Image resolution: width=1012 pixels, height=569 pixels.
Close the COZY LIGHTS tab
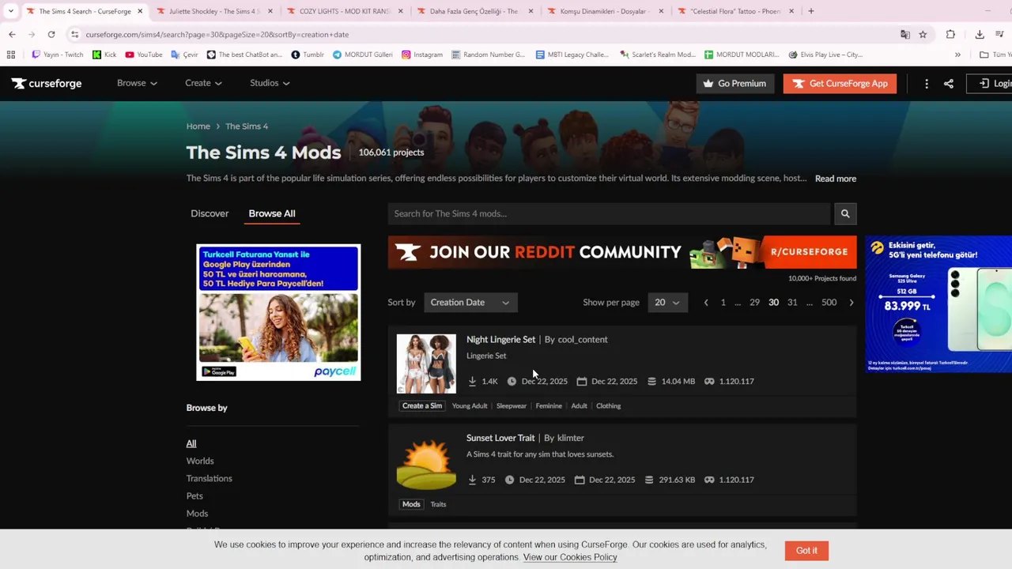point(400,11)
